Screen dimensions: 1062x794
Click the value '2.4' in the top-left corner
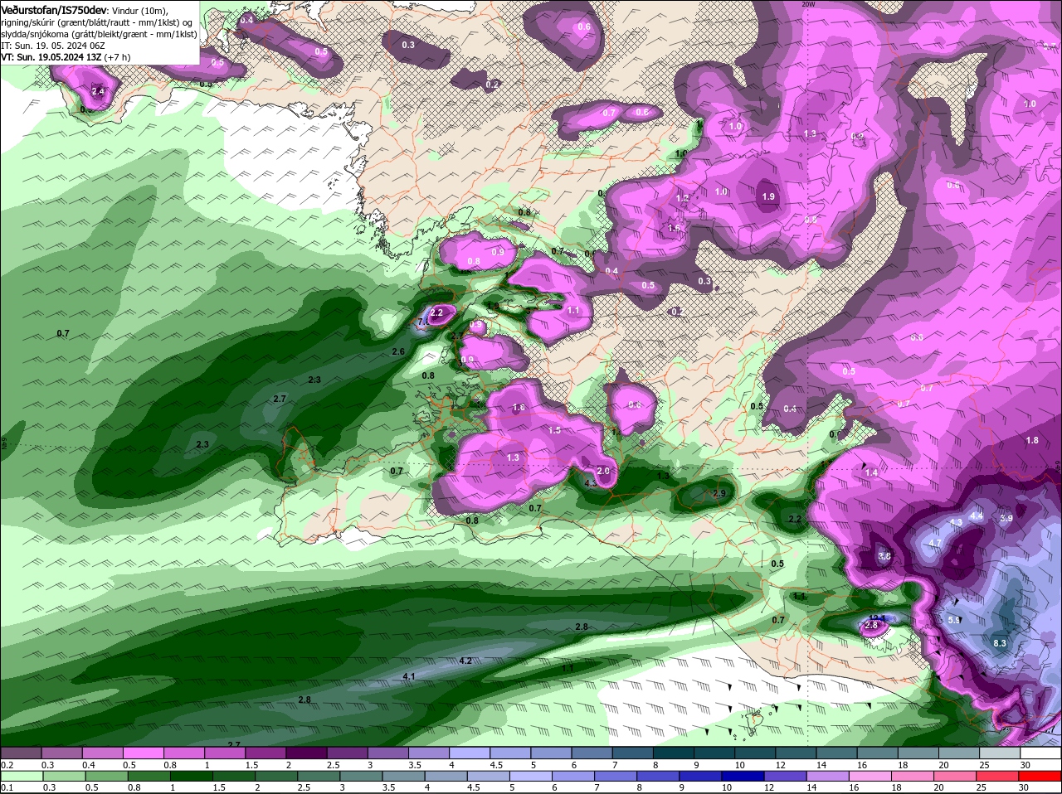98,91
